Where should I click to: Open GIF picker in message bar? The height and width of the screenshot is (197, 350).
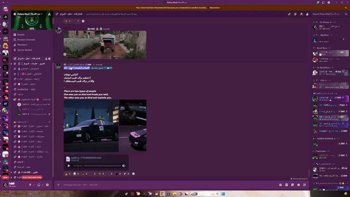[287, 185]
